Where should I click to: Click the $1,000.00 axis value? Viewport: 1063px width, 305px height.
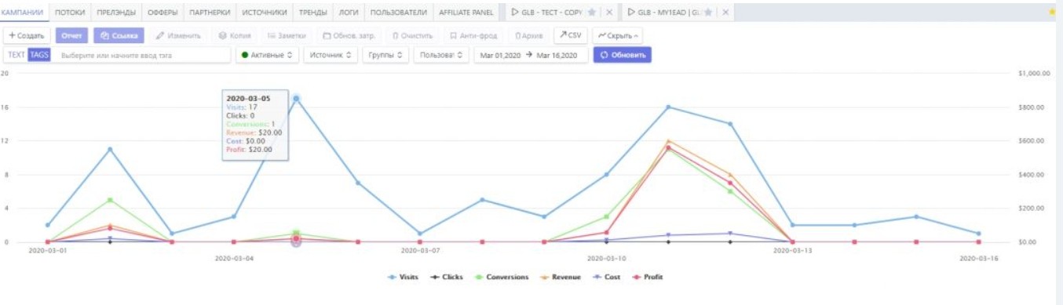click(x=1033, y=73)
